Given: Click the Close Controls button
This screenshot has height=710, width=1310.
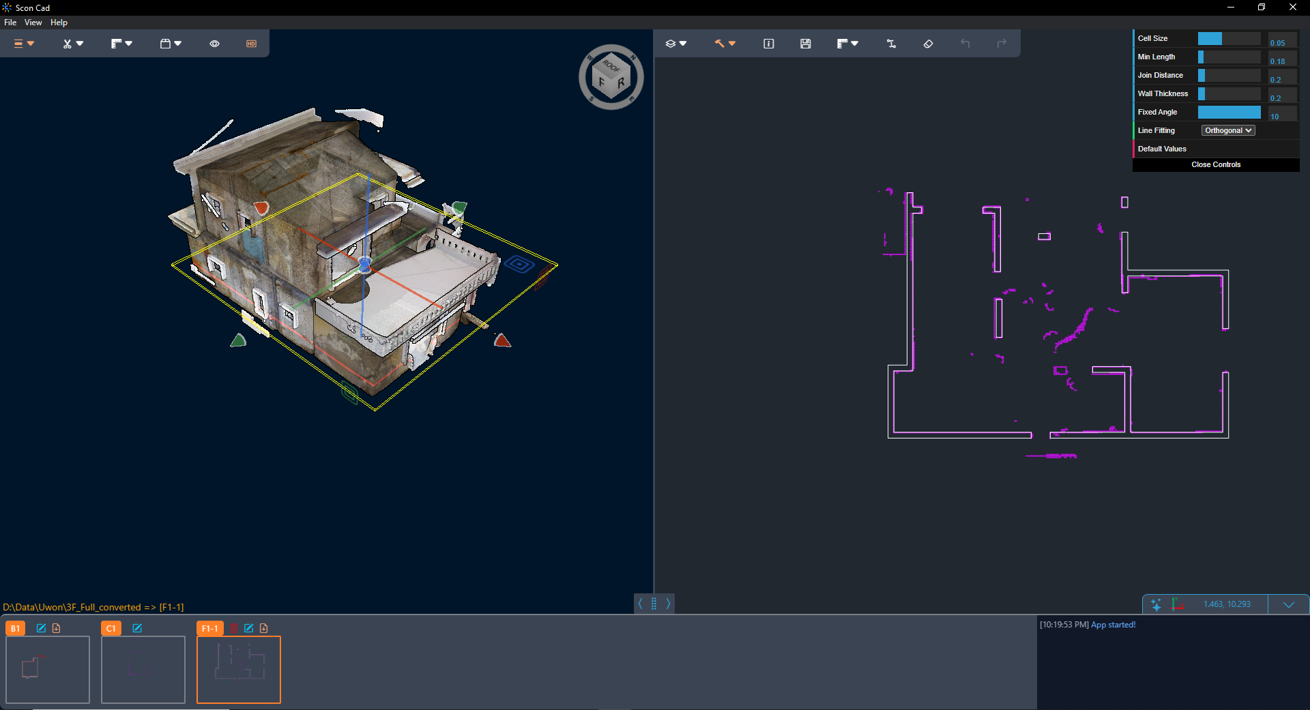Looking at the screenshot, I should pos(1216,164).
